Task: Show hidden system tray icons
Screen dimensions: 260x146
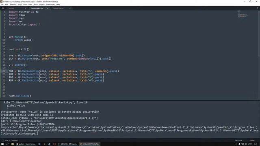Action: coord(236,144)
